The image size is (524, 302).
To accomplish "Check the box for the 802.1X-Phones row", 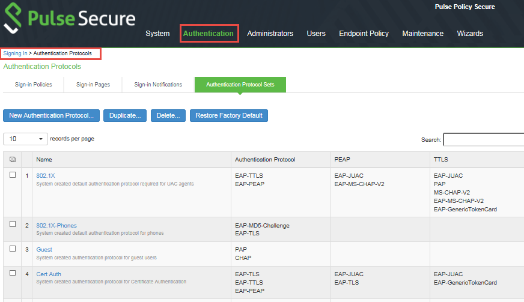I will pos(13,224).
